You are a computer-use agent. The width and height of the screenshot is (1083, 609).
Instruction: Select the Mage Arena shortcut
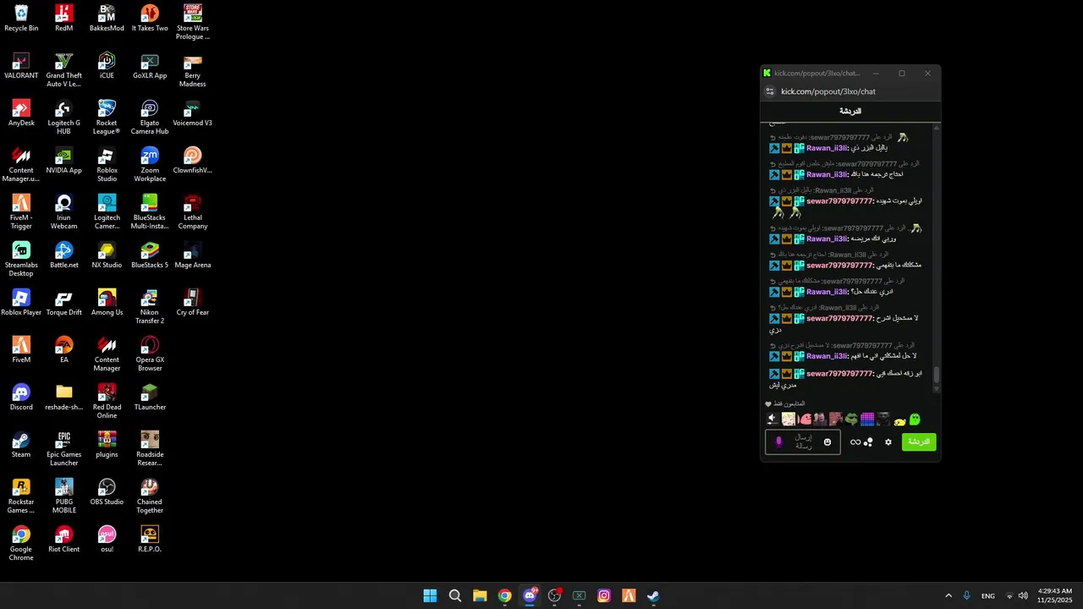click(192, 255)
